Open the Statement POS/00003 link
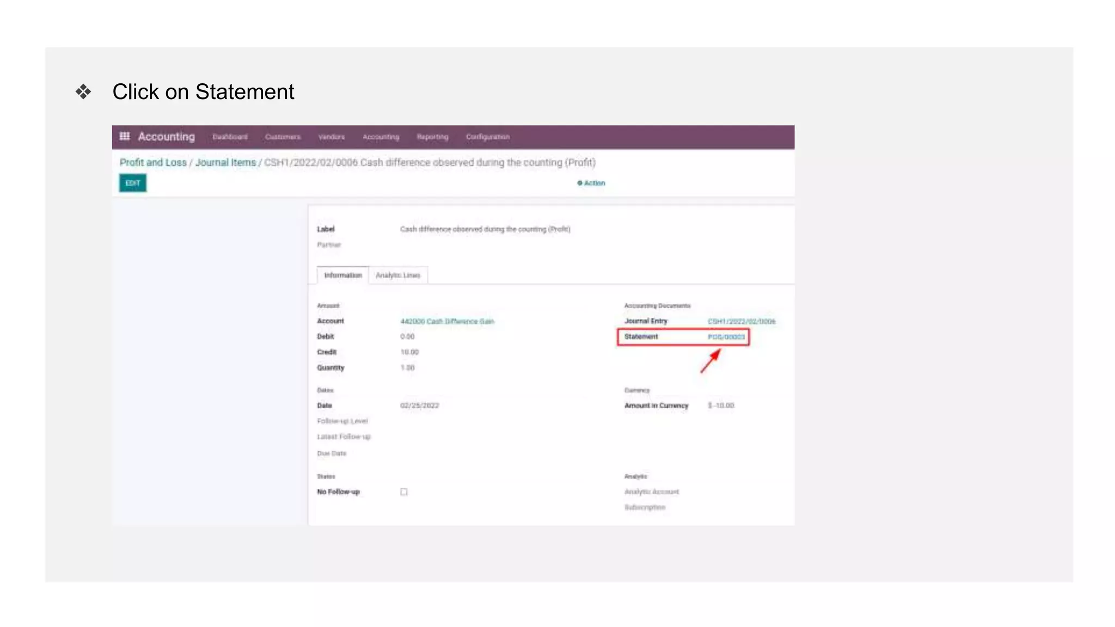The image size is (1115, 627). click(726, 337)
